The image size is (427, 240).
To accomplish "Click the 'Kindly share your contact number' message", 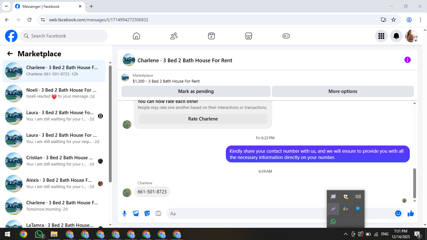I will 318,154.
